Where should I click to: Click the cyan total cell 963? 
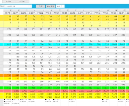(x=81, y=44)
